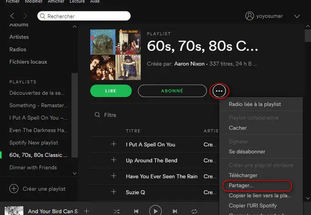The image size is (311, 215).
Task: Add Suzie Q with plus icon
Action: tap(113, 192)
